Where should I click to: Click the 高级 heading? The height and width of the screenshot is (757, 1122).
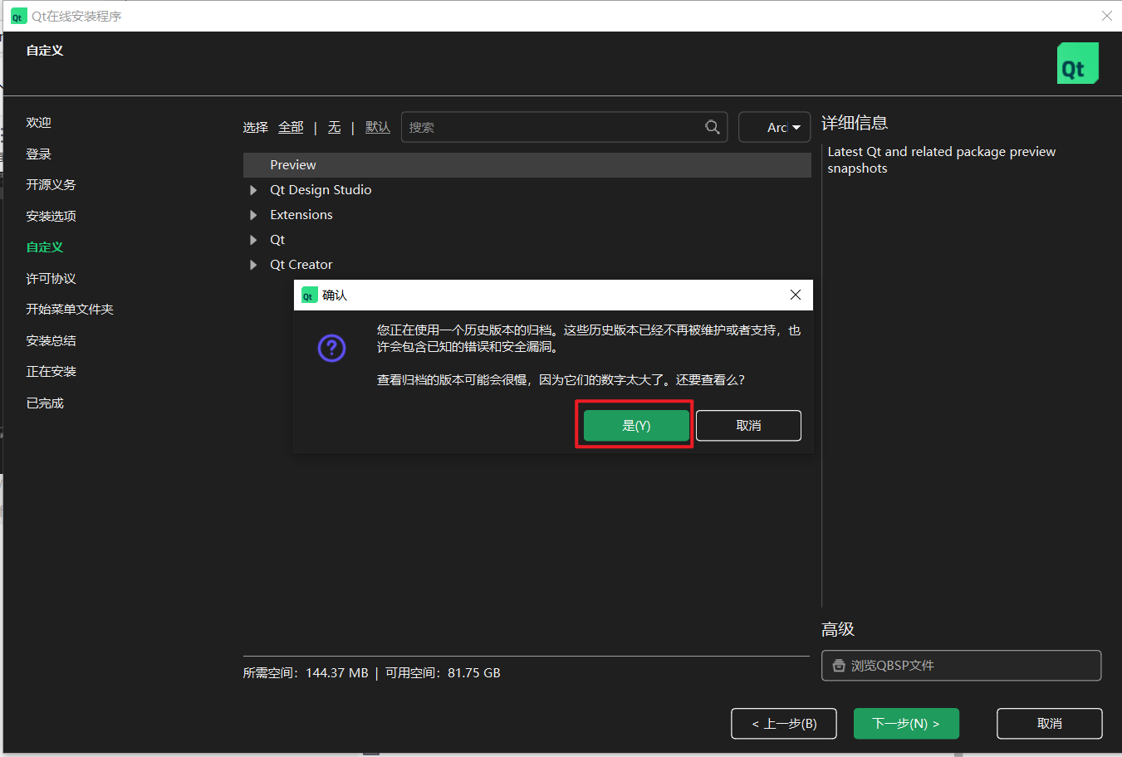(x=838, y=629)
